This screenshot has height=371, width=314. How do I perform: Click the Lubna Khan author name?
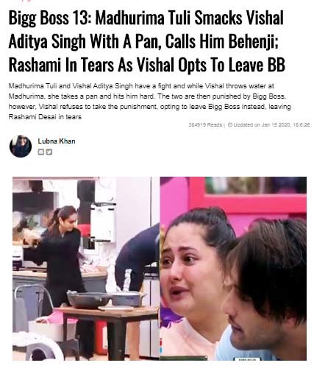pyautogui.click(x=57, y=141)
